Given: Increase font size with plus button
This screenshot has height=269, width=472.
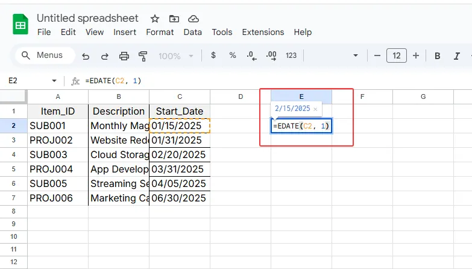Looking at the screenshot, I should 415,55.
